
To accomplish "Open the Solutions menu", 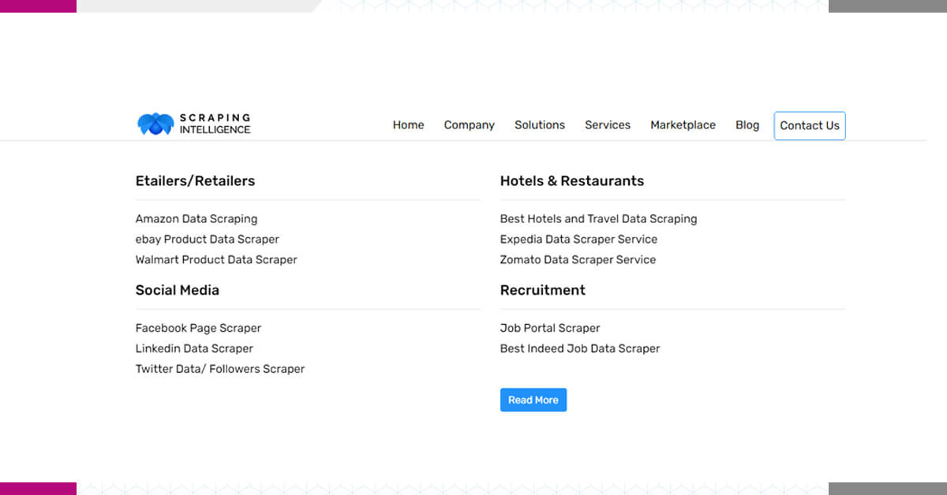I will [x=540, y=125].
